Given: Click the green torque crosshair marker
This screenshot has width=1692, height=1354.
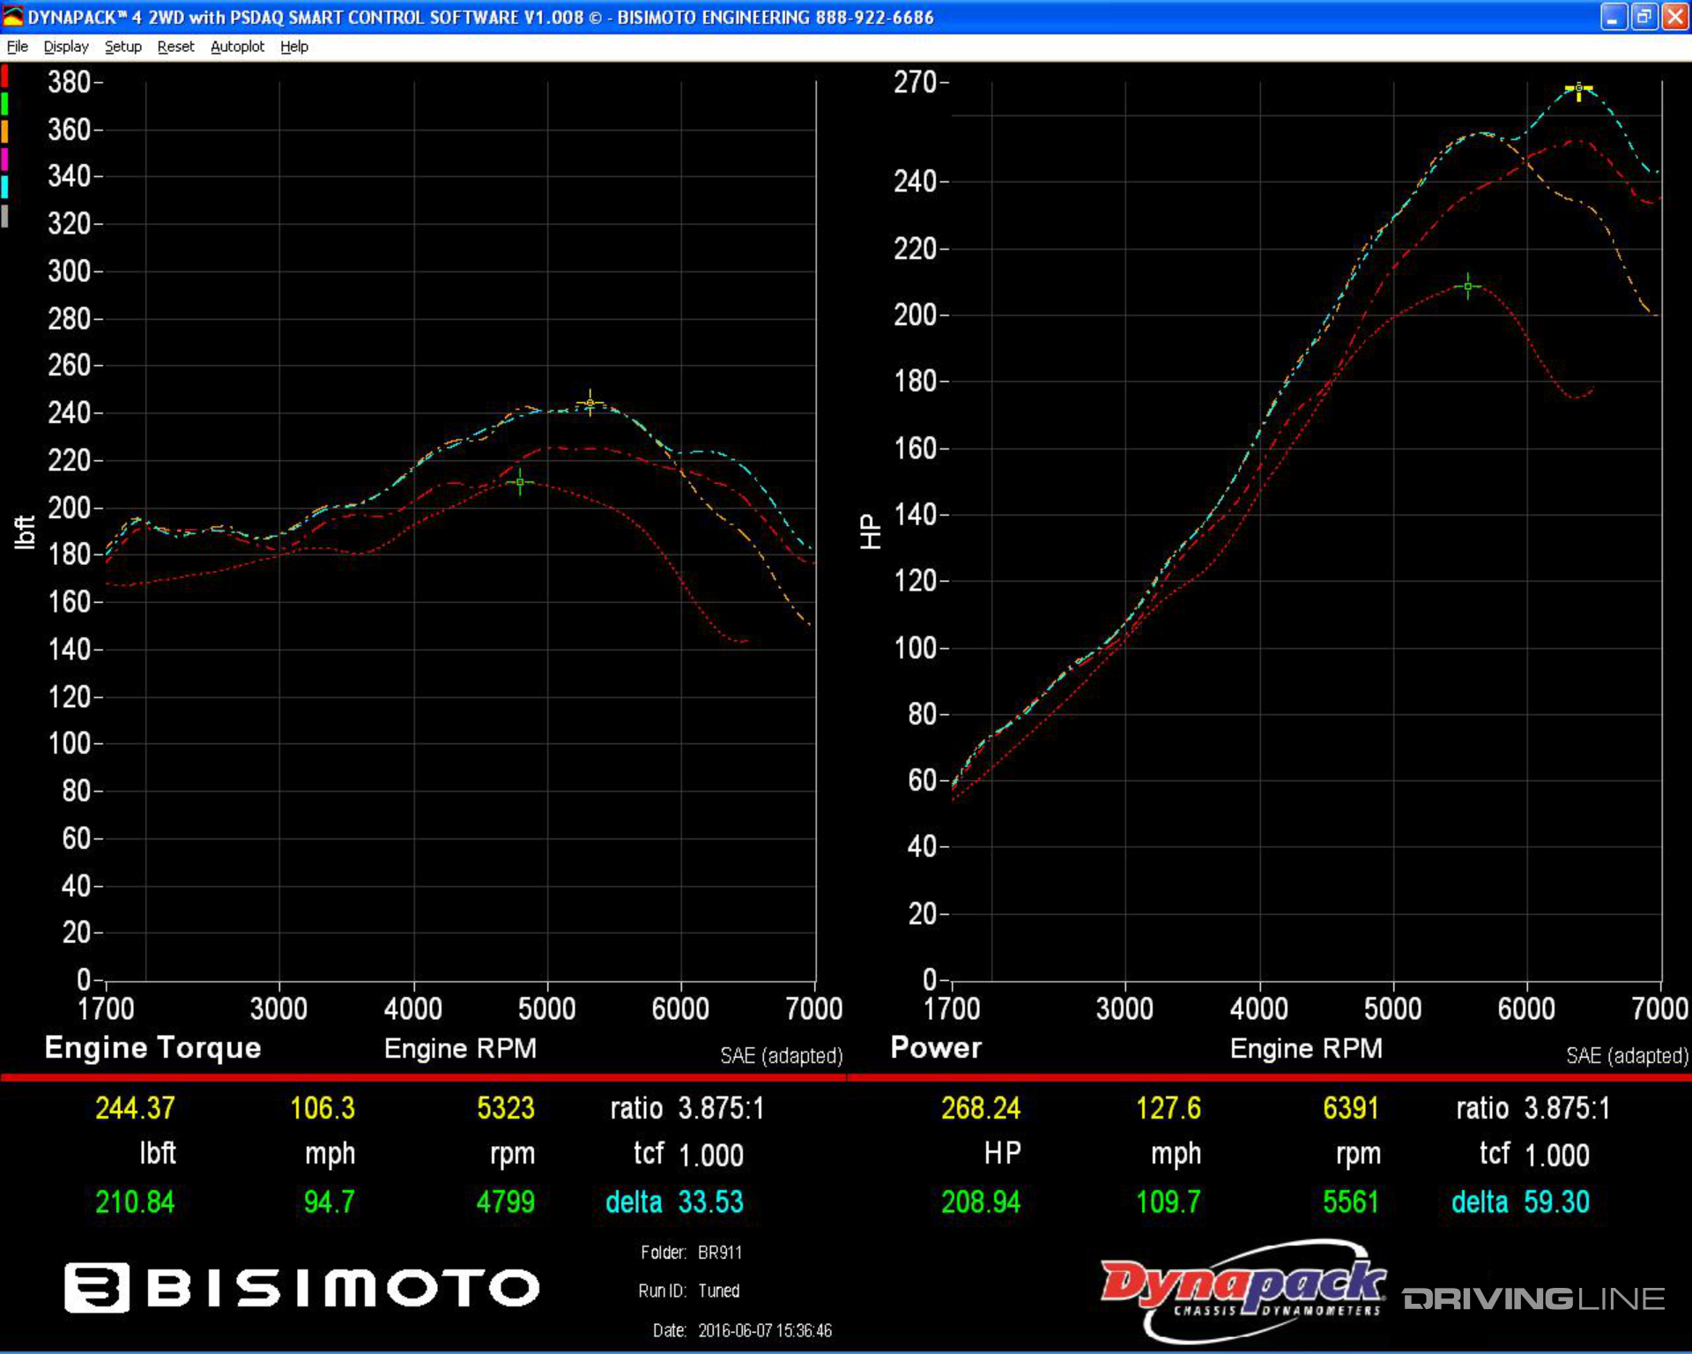Looking at the screenshot, I should [520, 482].
